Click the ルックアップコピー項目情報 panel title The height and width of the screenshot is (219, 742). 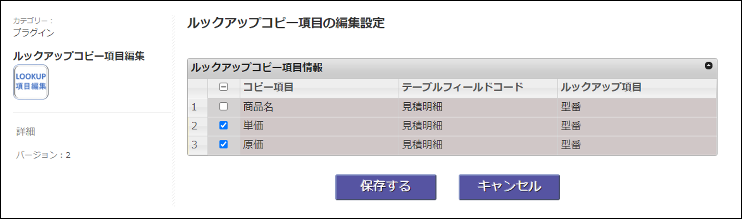click(x=257, y=68)
